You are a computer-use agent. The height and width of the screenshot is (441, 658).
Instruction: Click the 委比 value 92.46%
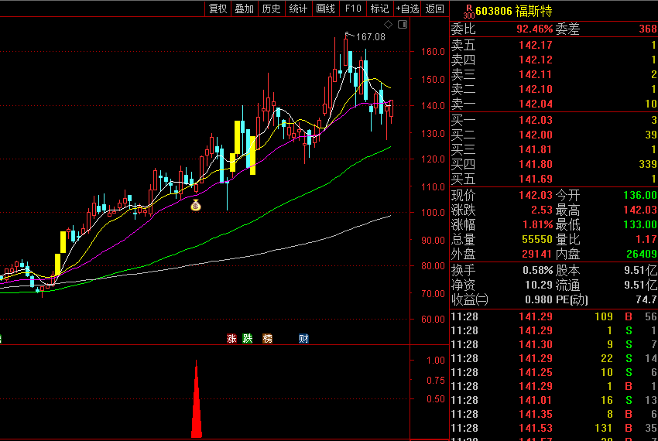click(x=535, y=29)
